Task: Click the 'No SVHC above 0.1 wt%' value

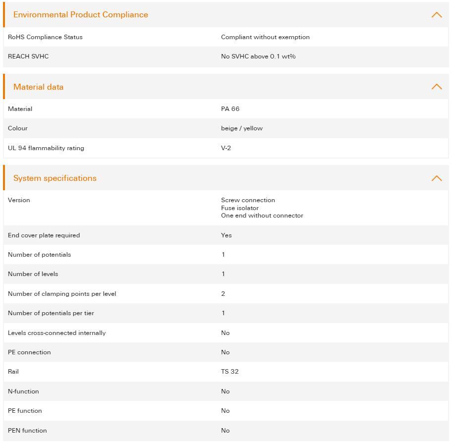Action: tap(258, 56)
